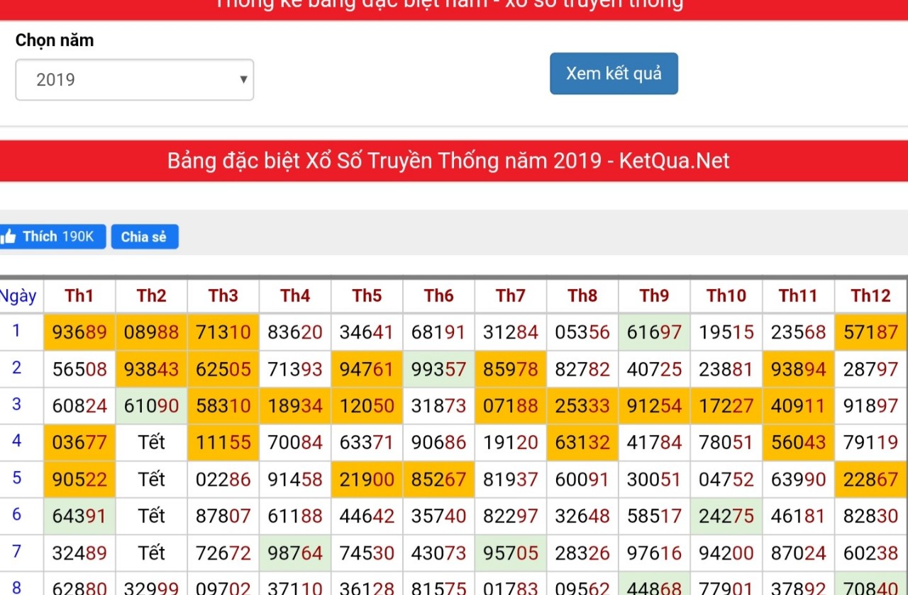Select the Th12 column header
908x595 pixels.
[x=870, y=295]
